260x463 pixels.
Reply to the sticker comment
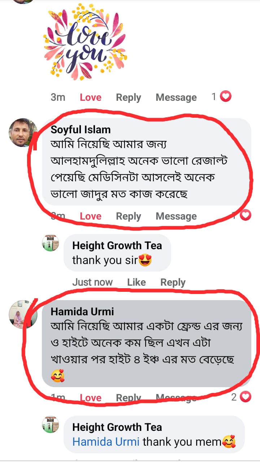click(128, 98)
